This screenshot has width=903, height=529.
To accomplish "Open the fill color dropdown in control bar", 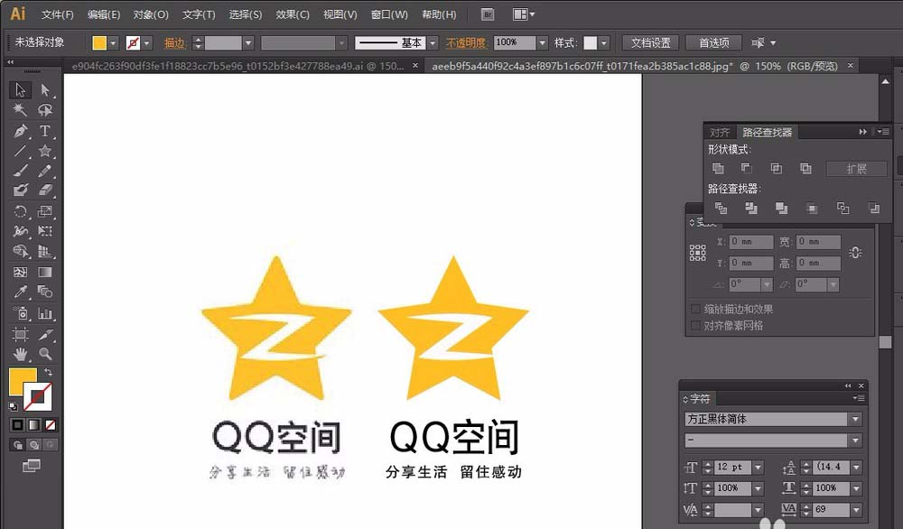I will pyautogui.click(x=114, y=43).
